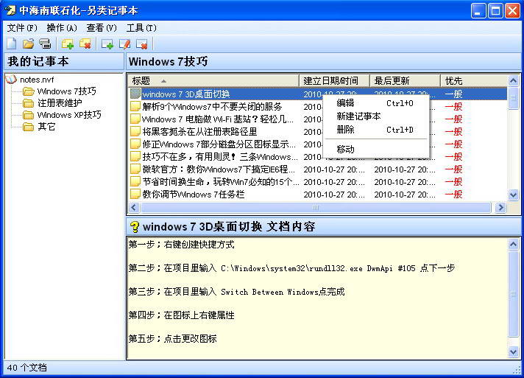This screenshot has height=378, width=524.
Task: Click note list scrollbar up arrow
Action: (x=513, y=80)
